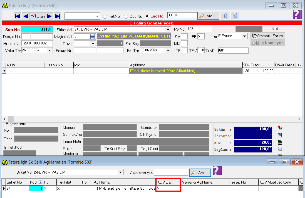Click the TEV field showing 10
Viewport: 305px width, 198px height.
201,50
